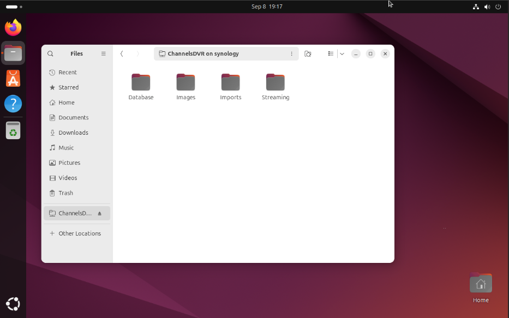Open Other Locations in sidebar
This screenshot has width=509, height=318.
[x=80, y=233]
